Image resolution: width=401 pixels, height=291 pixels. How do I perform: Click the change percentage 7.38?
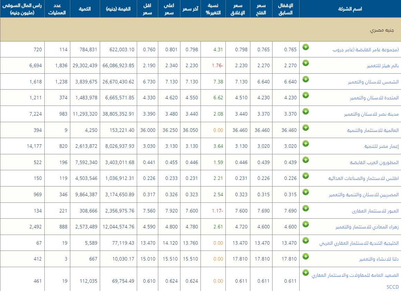tap(218, 82)
